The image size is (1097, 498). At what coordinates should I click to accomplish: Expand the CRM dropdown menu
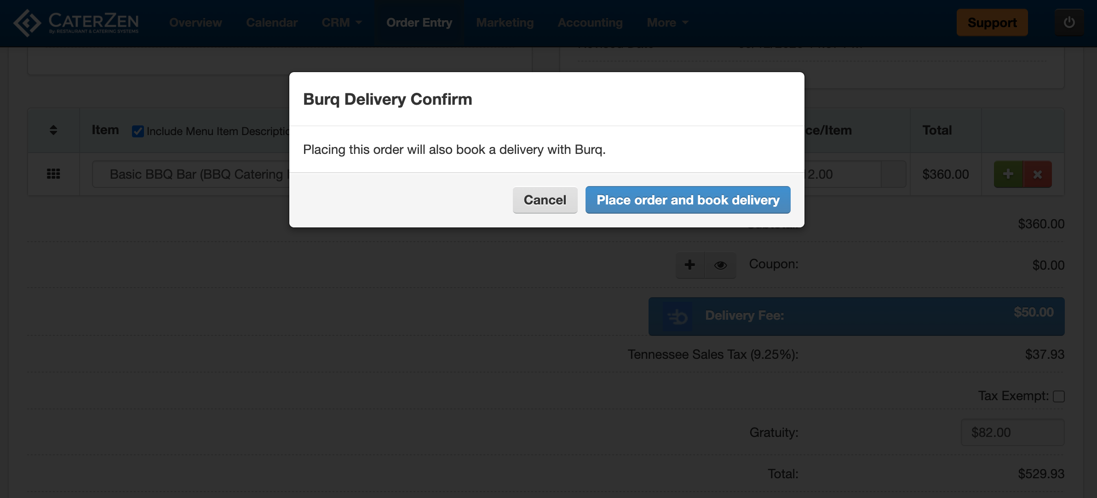click(342, 23)
